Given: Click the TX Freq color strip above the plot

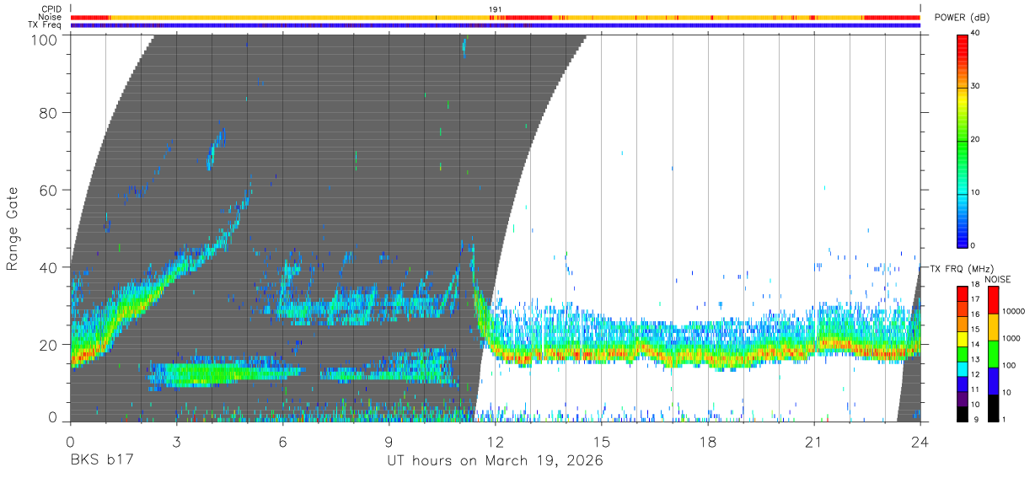Looking at the screenshot, I should point(495,25).
